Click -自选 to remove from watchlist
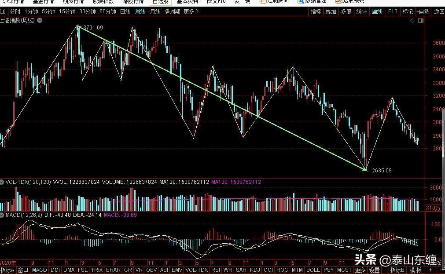This screenshot has height=274, width=445. [423, 11]
